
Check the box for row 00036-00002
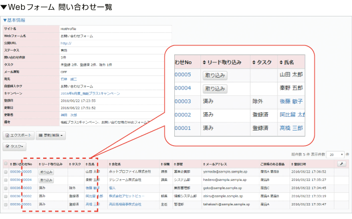tap(6, 196)
